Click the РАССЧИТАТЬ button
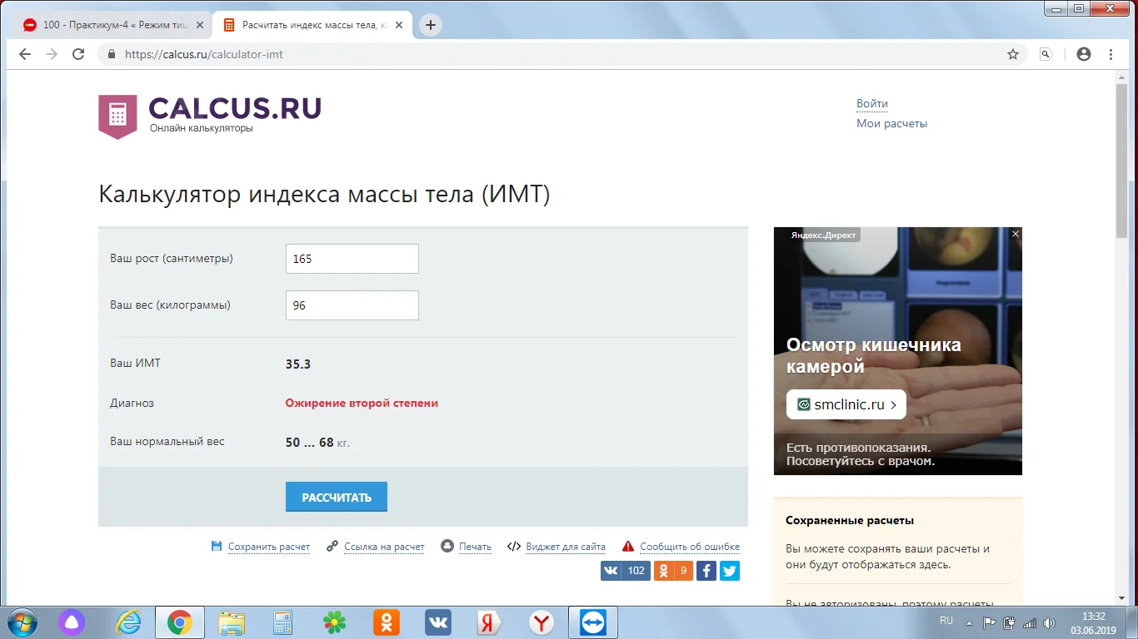The height and width of the screenshot is (639, 1138). (337, 498)
